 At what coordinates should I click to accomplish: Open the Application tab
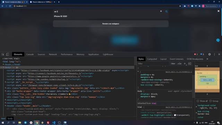tap(93, 54)
